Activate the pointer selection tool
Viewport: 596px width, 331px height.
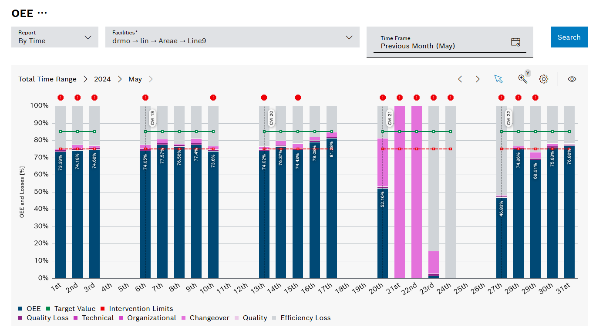point(498,79)
